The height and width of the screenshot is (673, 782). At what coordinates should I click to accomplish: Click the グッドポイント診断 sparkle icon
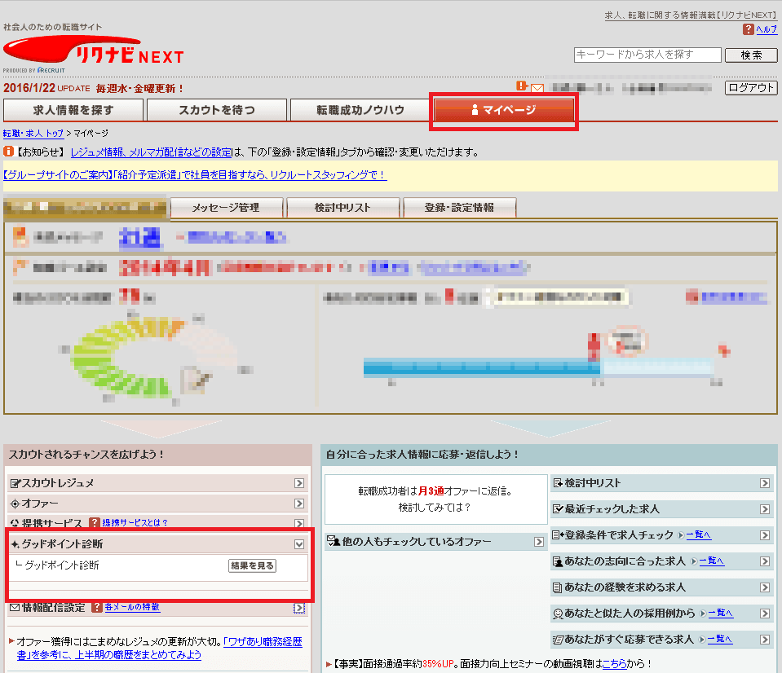point(15,544)
